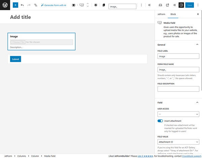Collapse the Field panel

point(178,103)
